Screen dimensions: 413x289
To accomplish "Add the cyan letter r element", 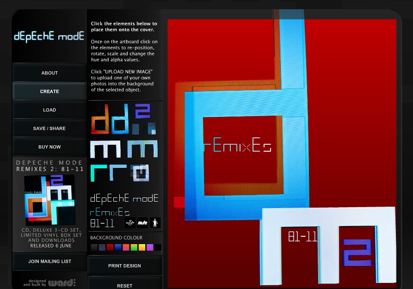I will point(99,173).
